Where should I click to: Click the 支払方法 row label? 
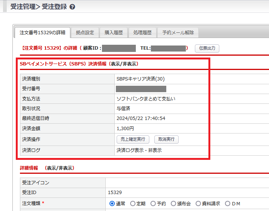tap(31, 99)
